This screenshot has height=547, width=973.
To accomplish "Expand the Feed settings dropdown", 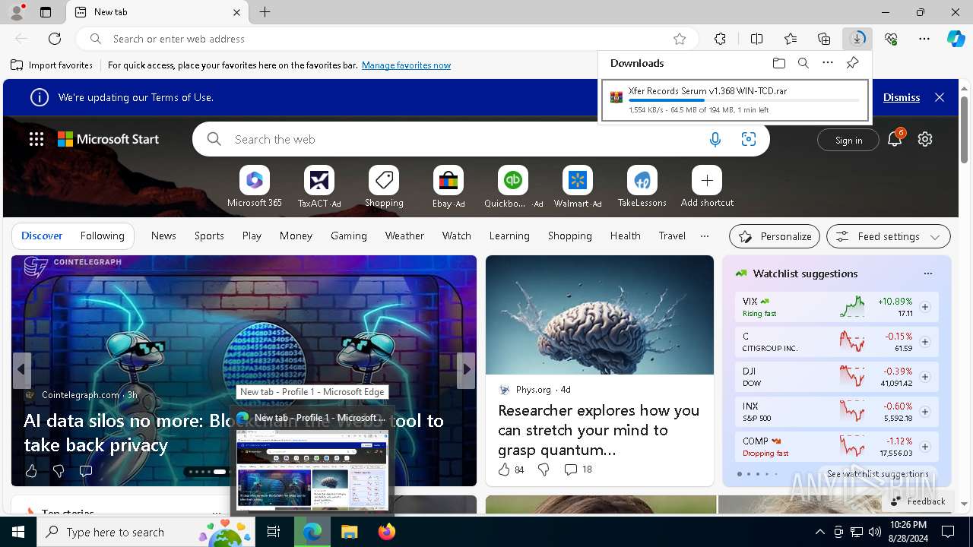I will (x=888, y=236).
